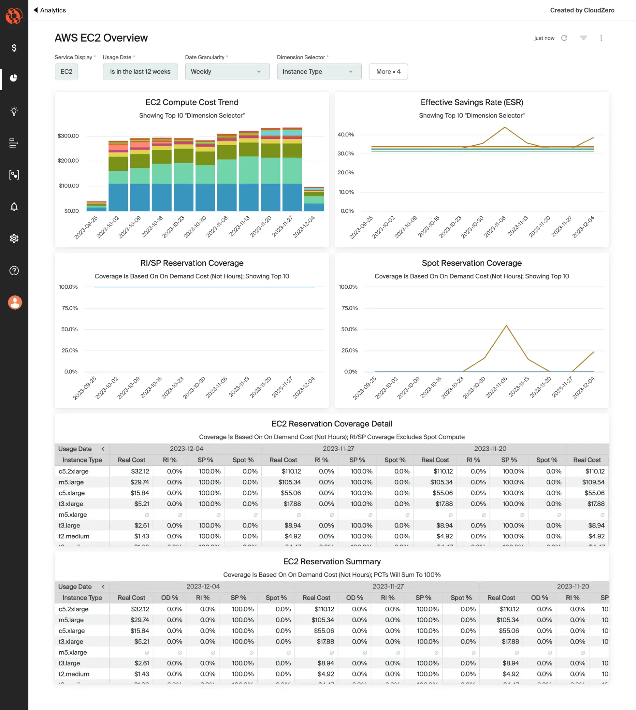Open the help question mark icon

pyautogui.click(x=14, y=271)
